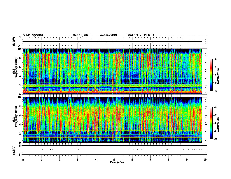Click ch.2 frequency tick label "2"
Viewport: 231px width, 179px height.
(x=20, y=134)
